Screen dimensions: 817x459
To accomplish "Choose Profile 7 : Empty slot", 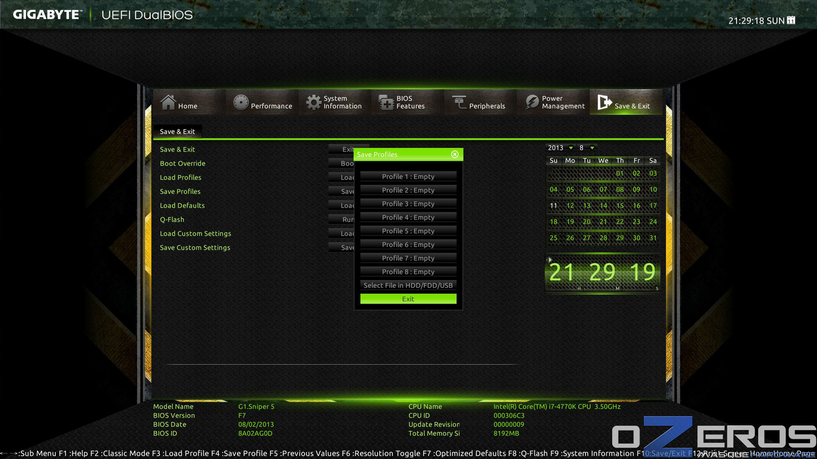I will tap(408, 258).
